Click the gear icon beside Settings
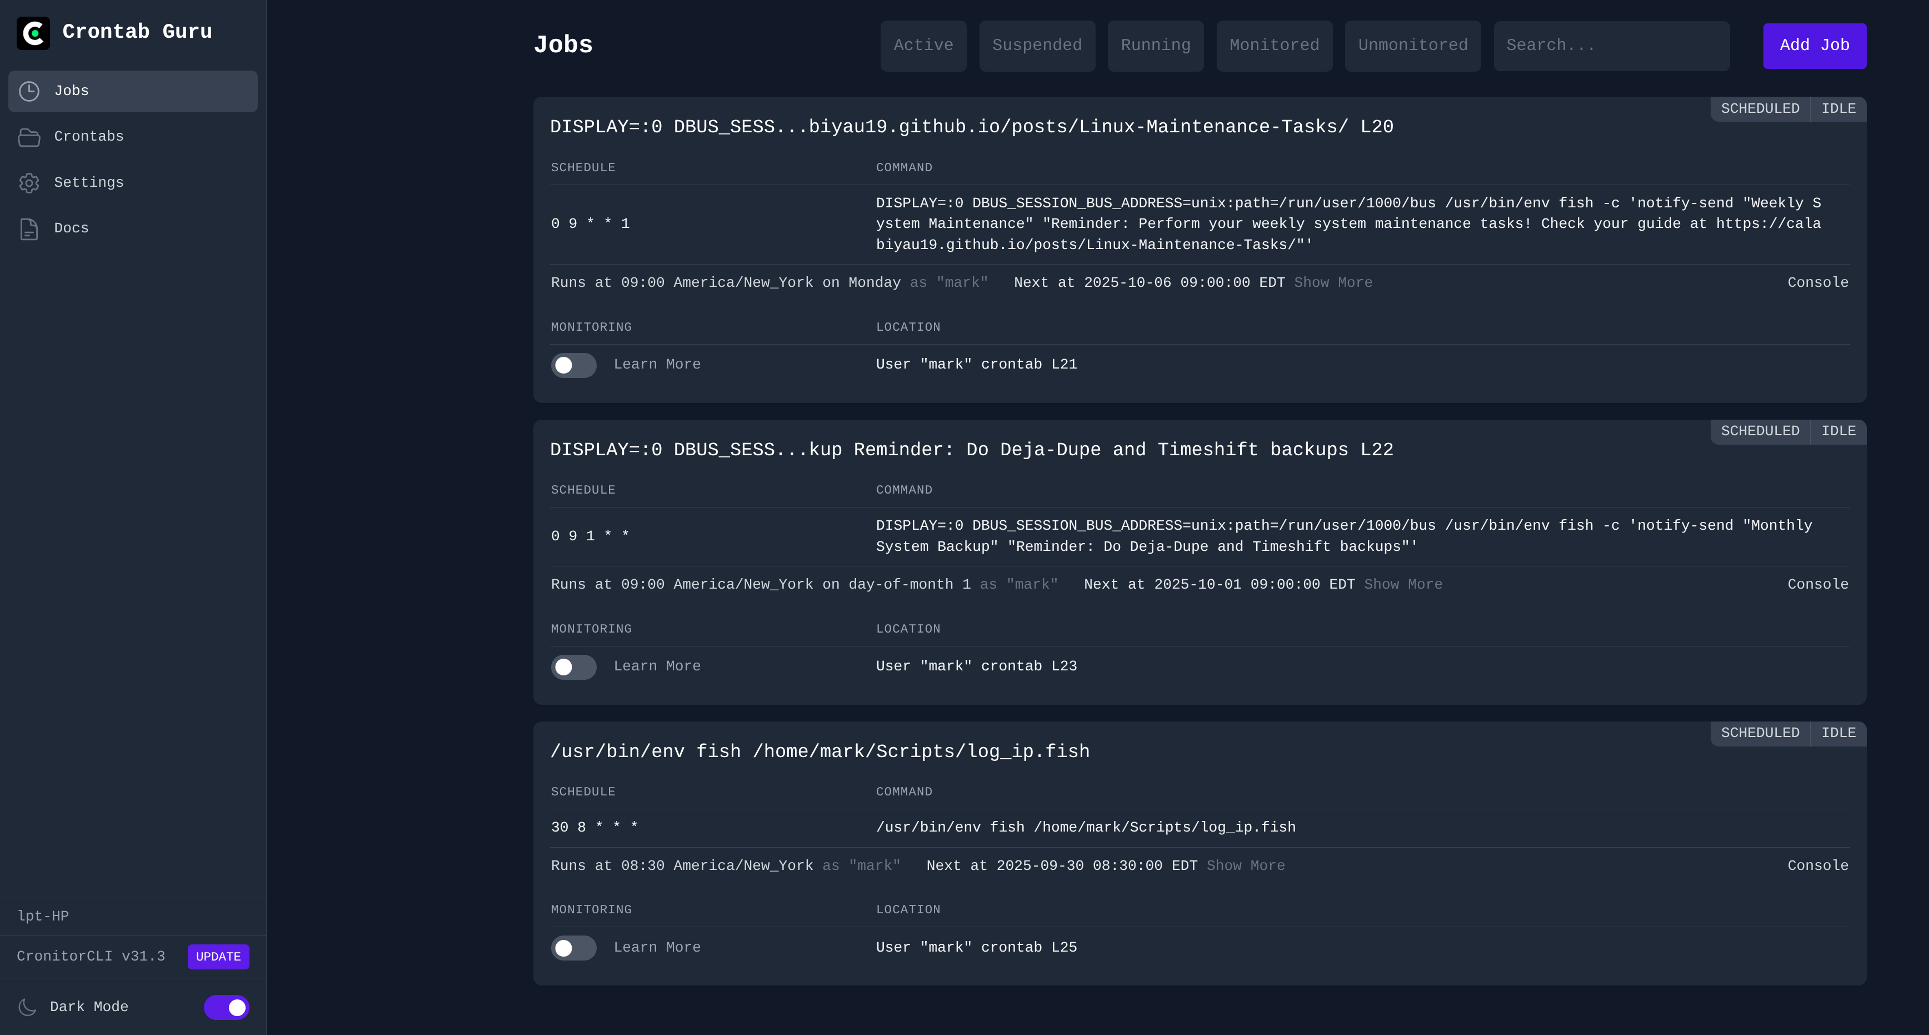1929x1035 pixels. [x=29, y=183]
